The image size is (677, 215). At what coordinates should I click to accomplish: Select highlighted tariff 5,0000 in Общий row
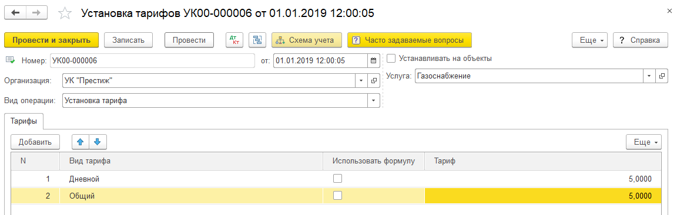pyautogui.click(x=543, y=196)
